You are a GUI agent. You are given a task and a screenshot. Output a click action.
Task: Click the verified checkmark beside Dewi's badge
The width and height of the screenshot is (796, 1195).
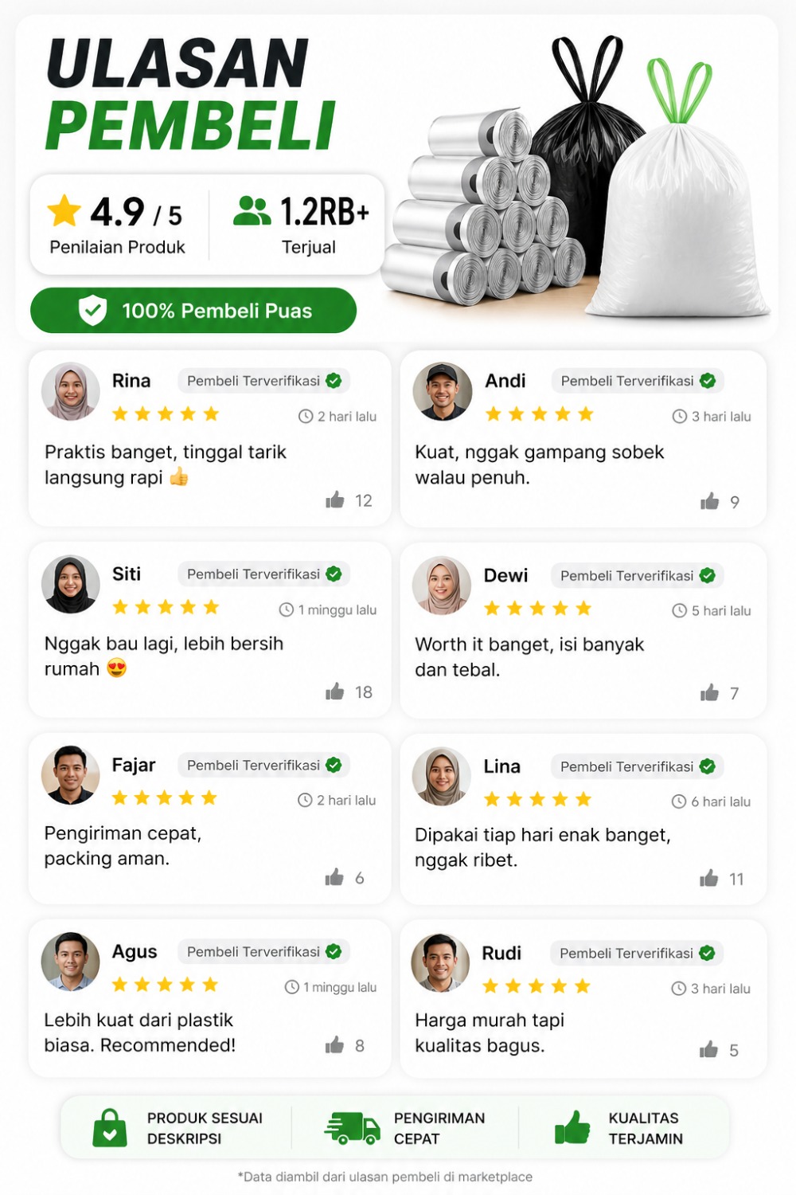coord(707,575)
